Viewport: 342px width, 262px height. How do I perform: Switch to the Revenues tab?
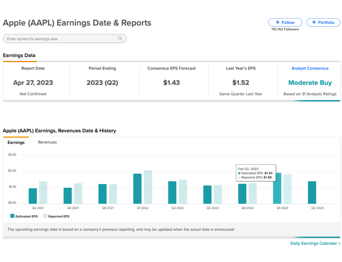coord(47,142)
